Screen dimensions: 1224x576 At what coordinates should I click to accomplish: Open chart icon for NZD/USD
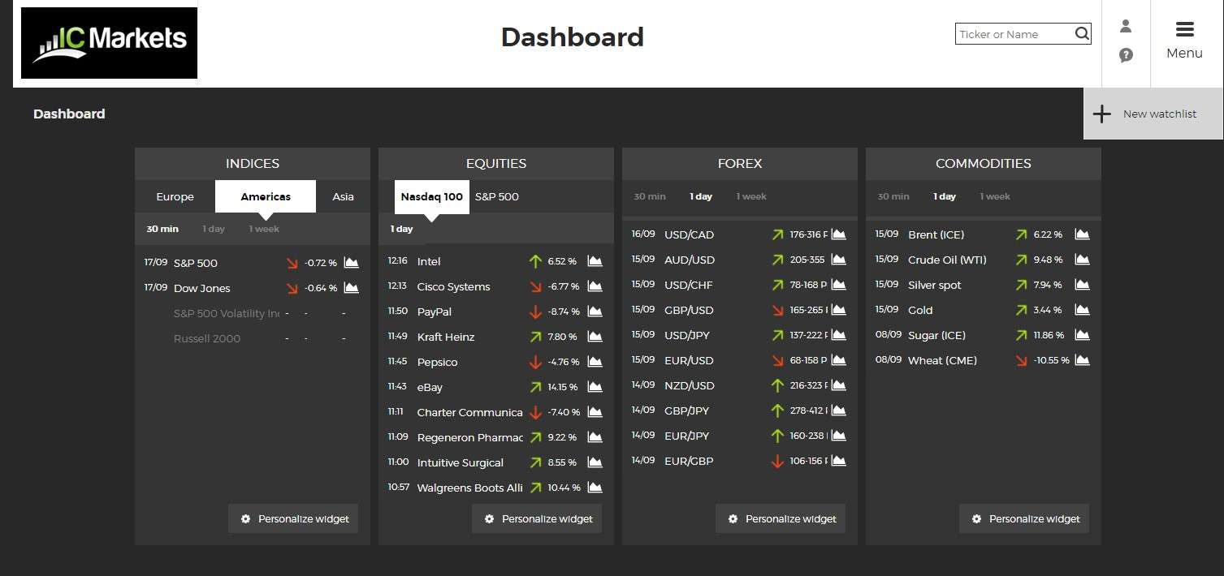click(x=838, y=385)
